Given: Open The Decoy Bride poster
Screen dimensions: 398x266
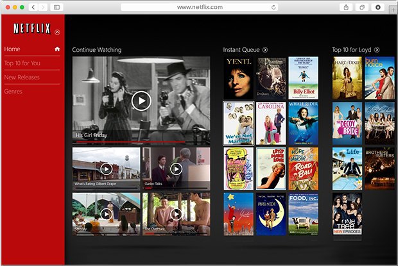Looking at the screenshot, I should [347, 123].
